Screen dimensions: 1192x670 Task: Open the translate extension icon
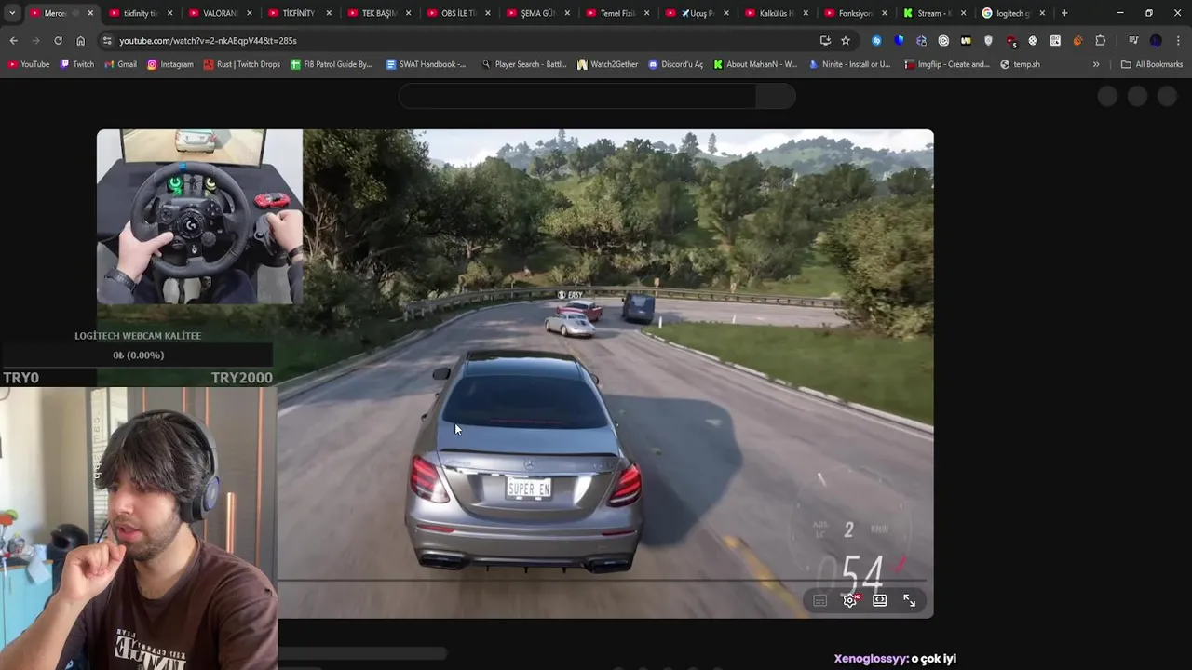[921, 41]
